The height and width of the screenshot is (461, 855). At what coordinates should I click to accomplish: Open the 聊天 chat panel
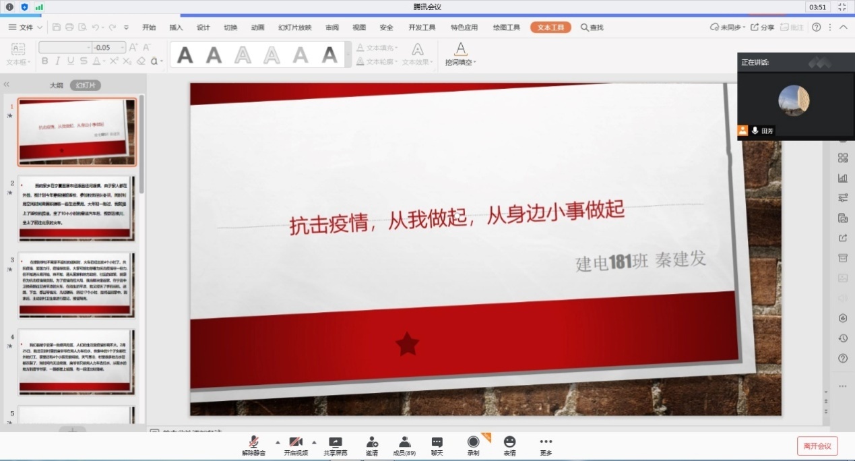tap(437, 445)
